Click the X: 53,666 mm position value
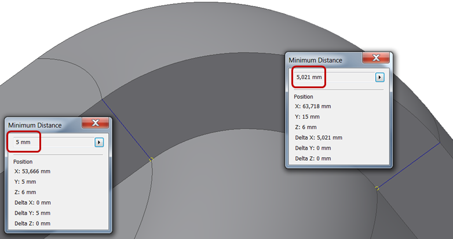The image size is (453, 239). (x=32, y=171)
